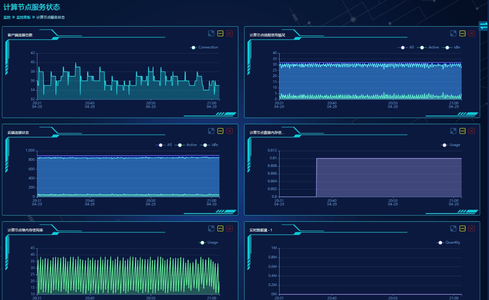Toggle Usage legend in heap memory chart

(x=208, y=243)
